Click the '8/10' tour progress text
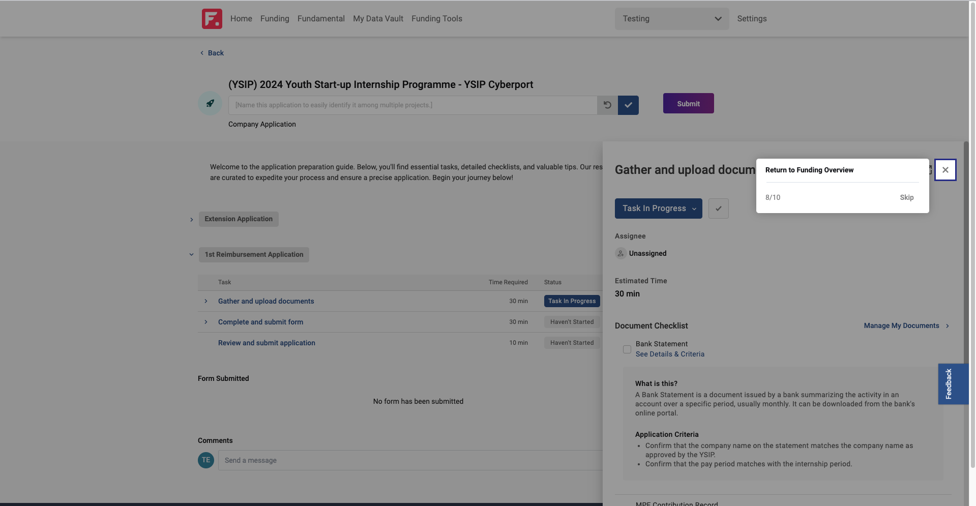 [x=773, y=197]
